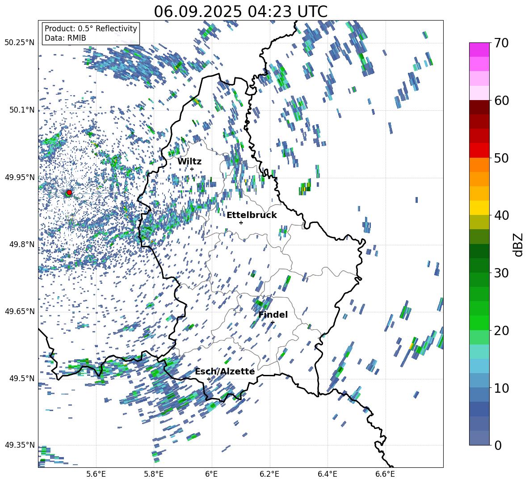529x483 pixels.
Task: Click the Product: 0.5° Reflectivity text
Action: point(91,28)
